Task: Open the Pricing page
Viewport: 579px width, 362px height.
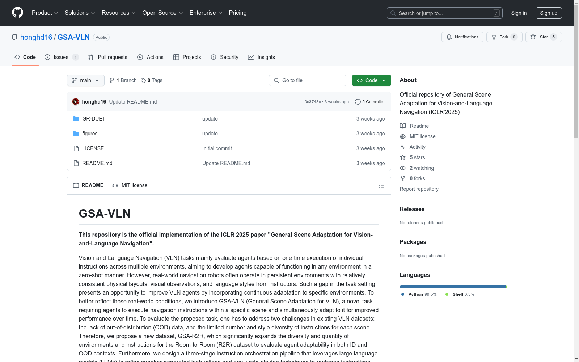Action: click(x=238, y=13)
